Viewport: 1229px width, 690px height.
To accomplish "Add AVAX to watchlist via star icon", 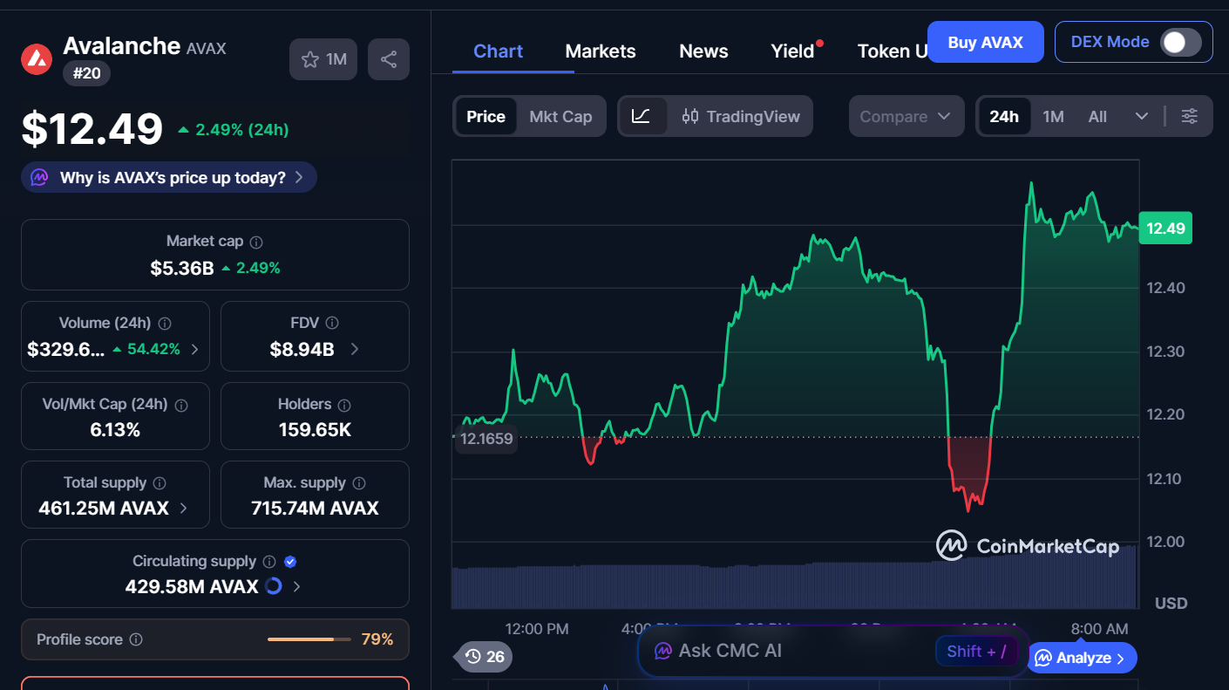I will pyautogui.click(x=311, y=58).
